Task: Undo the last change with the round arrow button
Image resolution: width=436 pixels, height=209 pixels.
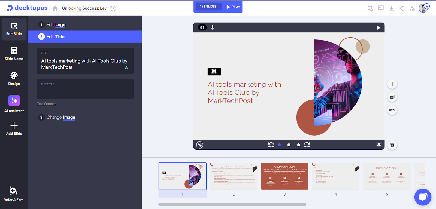Action: point(392,110)
